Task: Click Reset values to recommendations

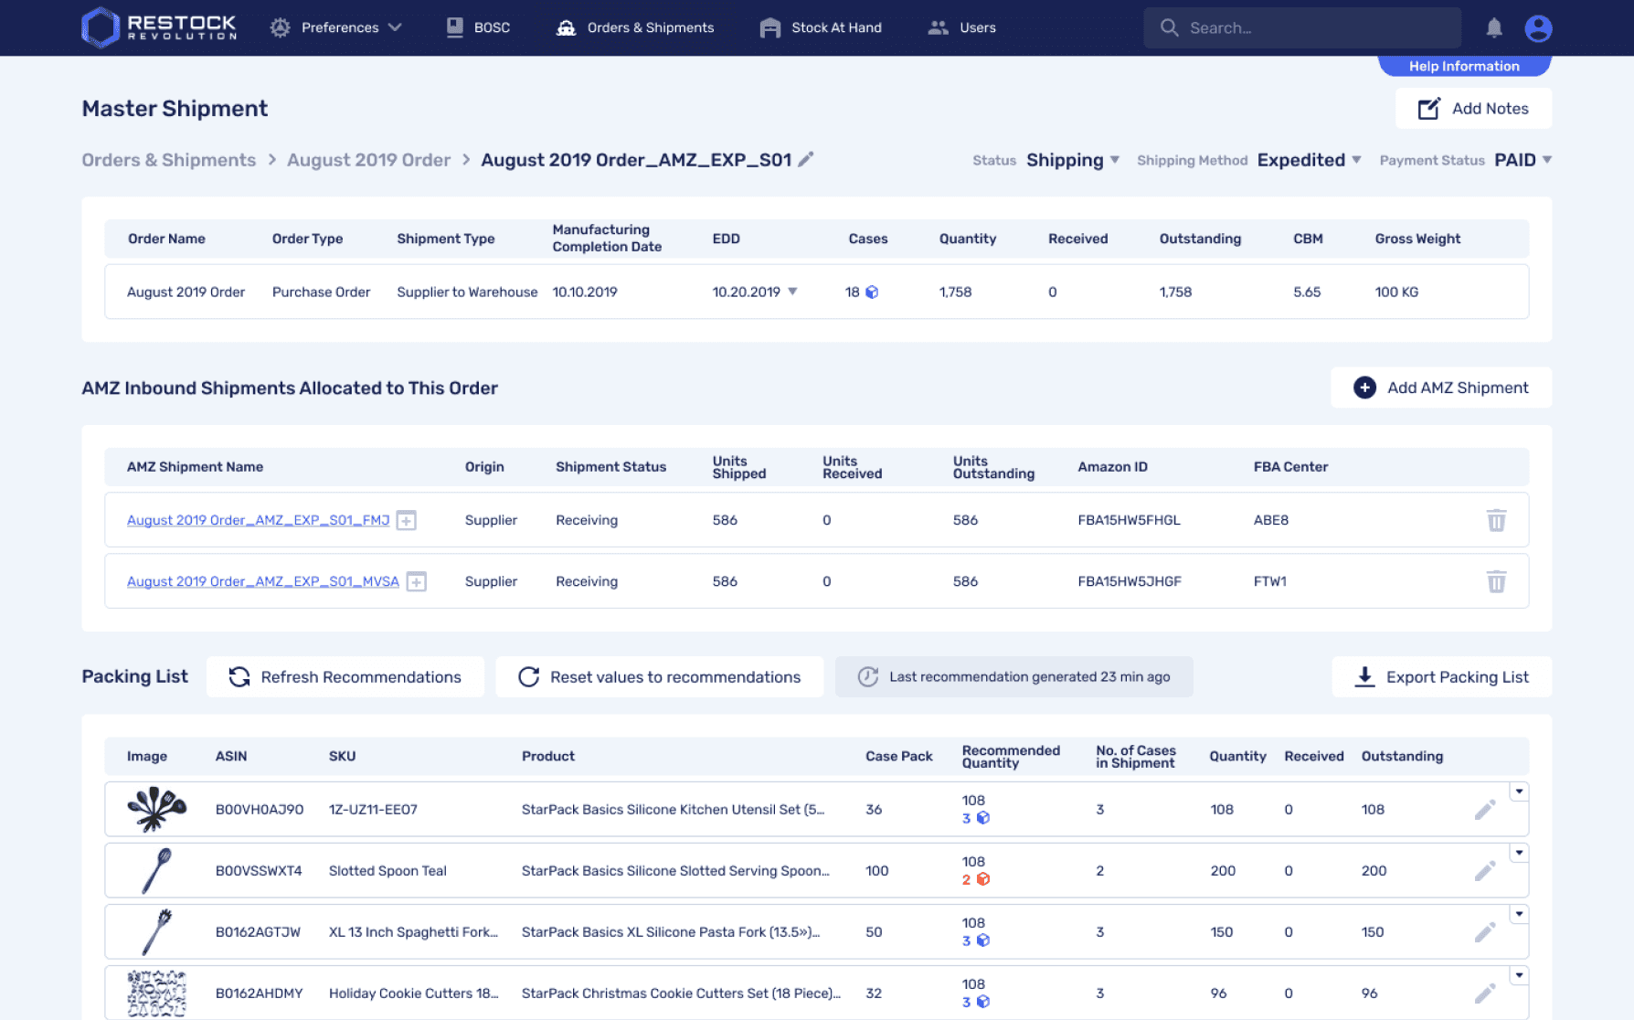Action: pyautogui.click(x=659, y=677)
